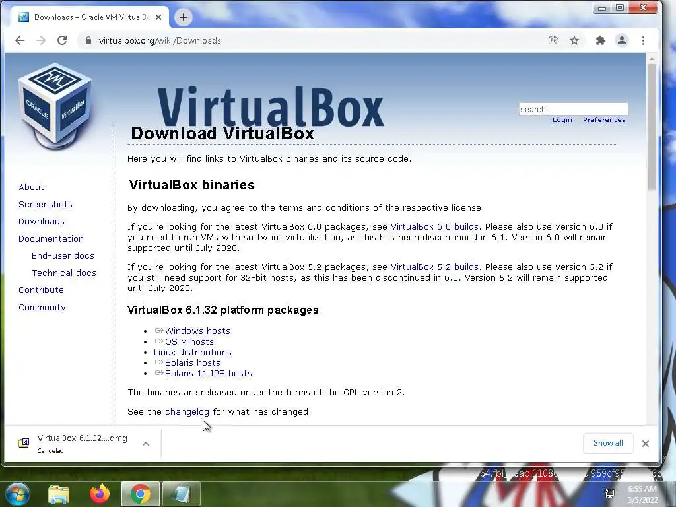The height and width of the screenshot is (507, 676).
Task: Open the Screenshots sidebar link
Action: pyautogui.click(x=46, y=205)
